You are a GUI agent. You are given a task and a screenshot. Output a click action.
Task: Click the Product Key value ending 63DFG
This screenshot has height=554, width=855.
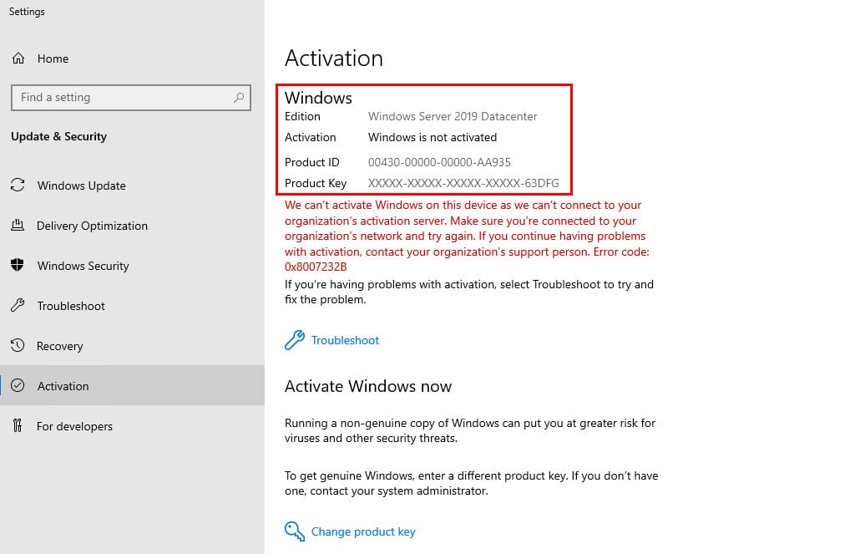(463, 183)
